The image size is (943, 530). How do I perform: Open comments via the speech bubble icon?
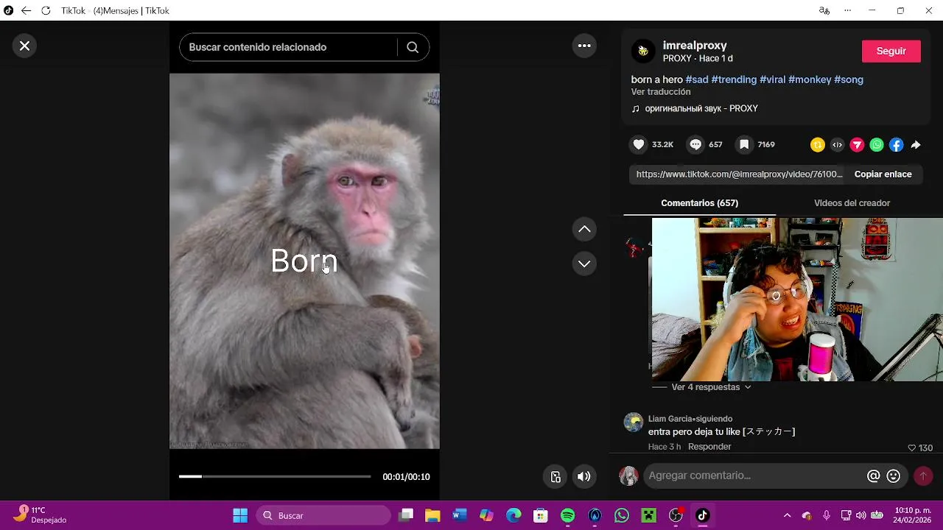pyautogui.click(x=695, y=144)
